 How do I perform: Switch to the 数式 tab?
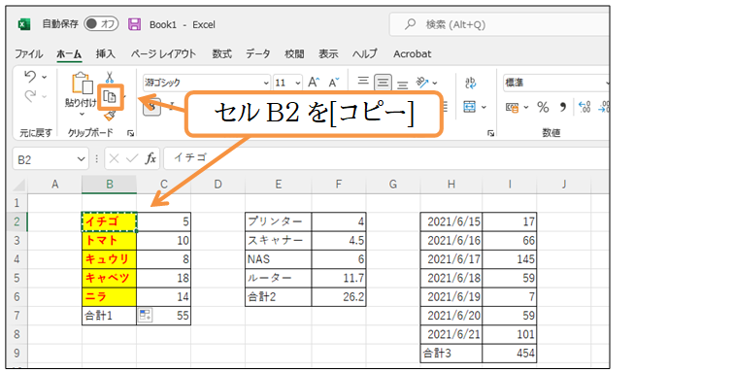[222, 53]
